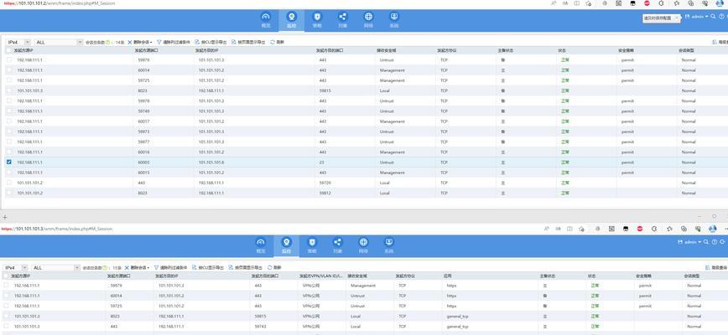Image resolution: width=728 pixels, height=335 pixels.
Task: Open the IPv4 dropdown in the bottom window
Action: [x=16, y=268]
